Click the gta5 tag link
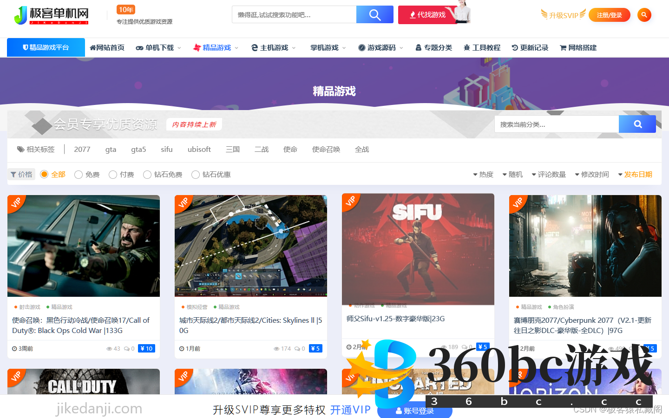The height and width of the screenshot is (418, 669). tap(138, 150)
